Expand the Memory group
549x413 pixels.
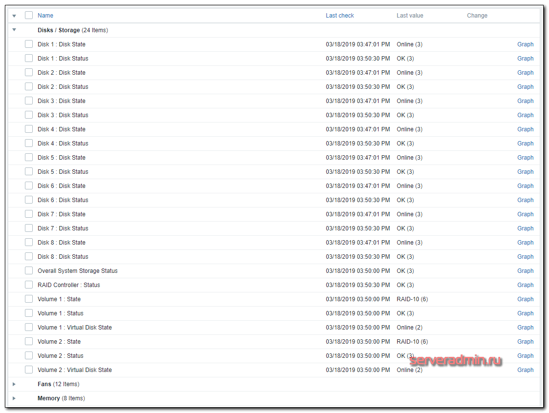coord(14,398)
